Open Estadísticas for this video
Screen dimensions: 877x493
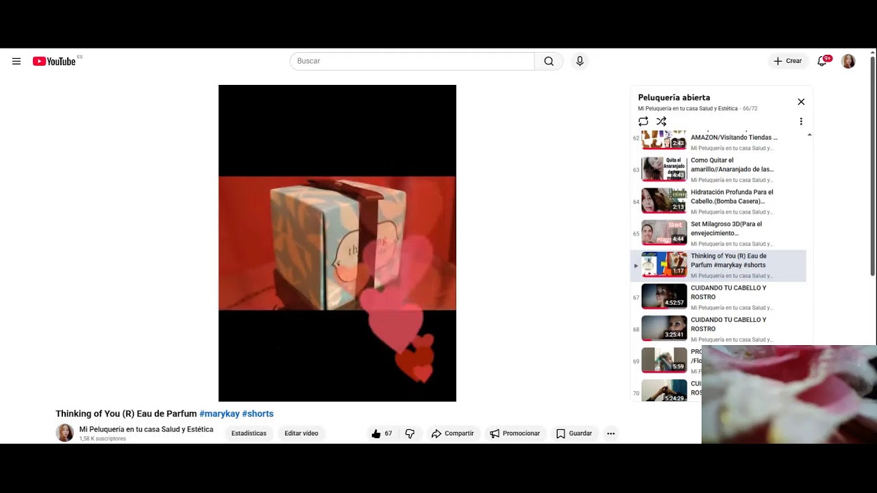249,433
